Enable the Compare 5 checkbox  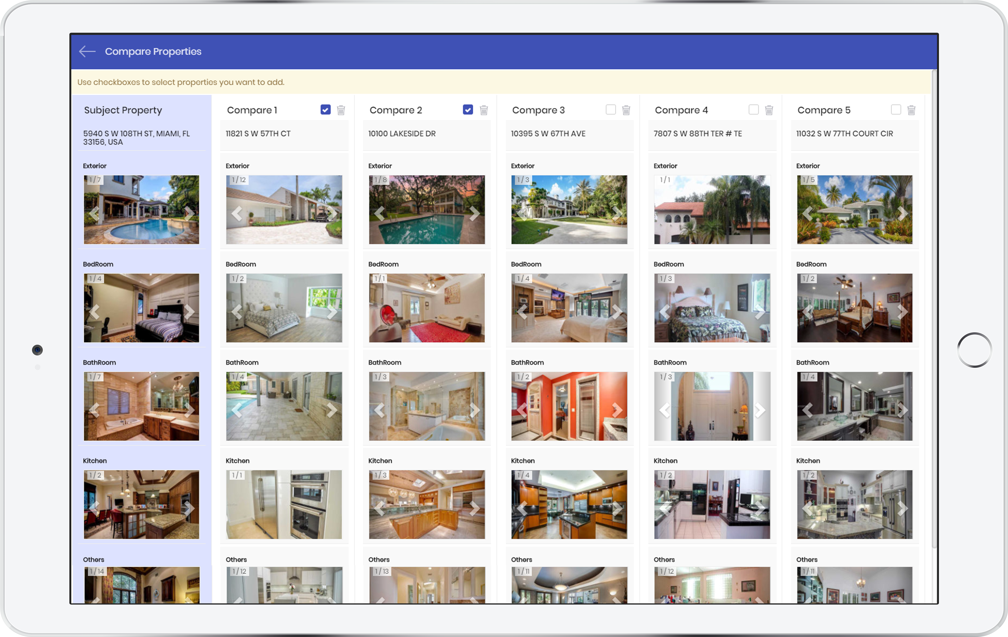tap(896, 110)
